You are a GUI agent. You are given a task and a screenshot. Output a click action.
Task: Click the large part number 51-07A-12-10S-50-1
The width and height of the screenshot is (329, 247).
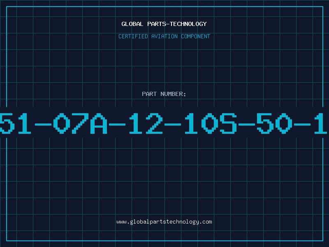164,123
